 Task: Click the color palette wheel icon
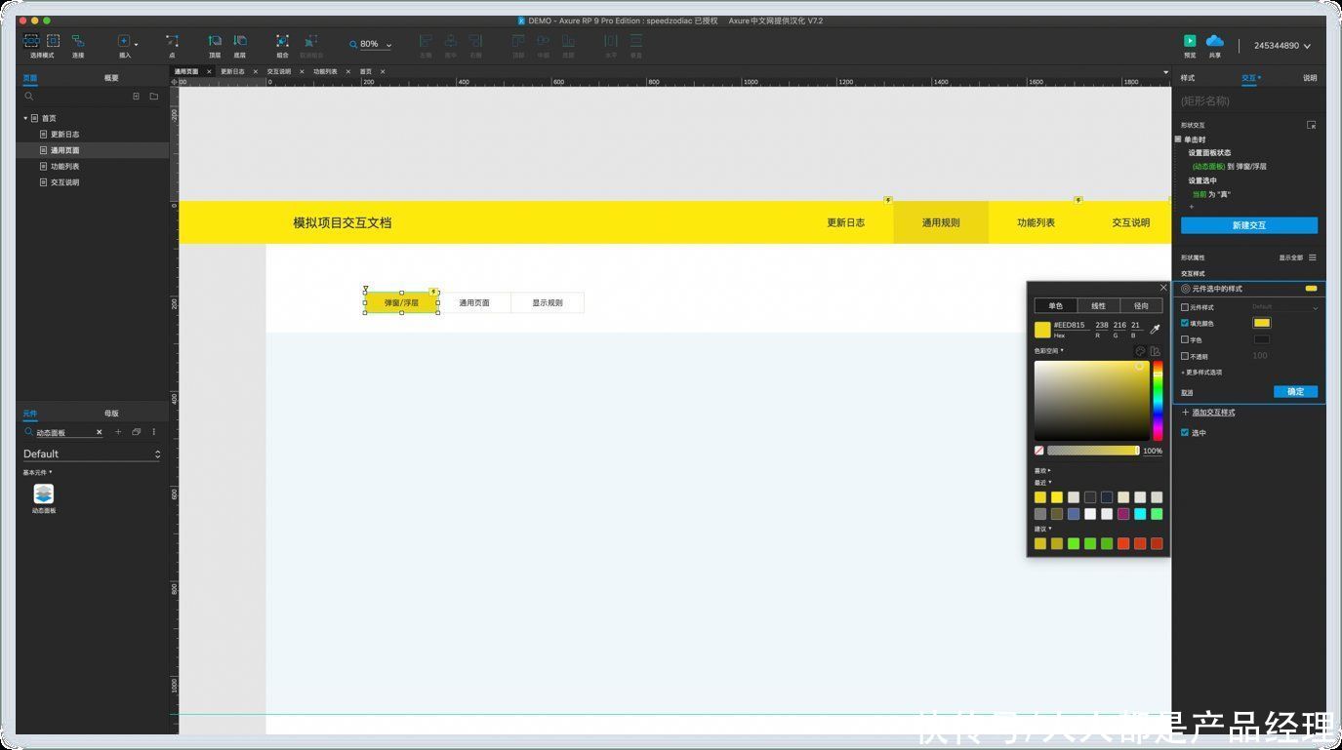point(1139,351)
